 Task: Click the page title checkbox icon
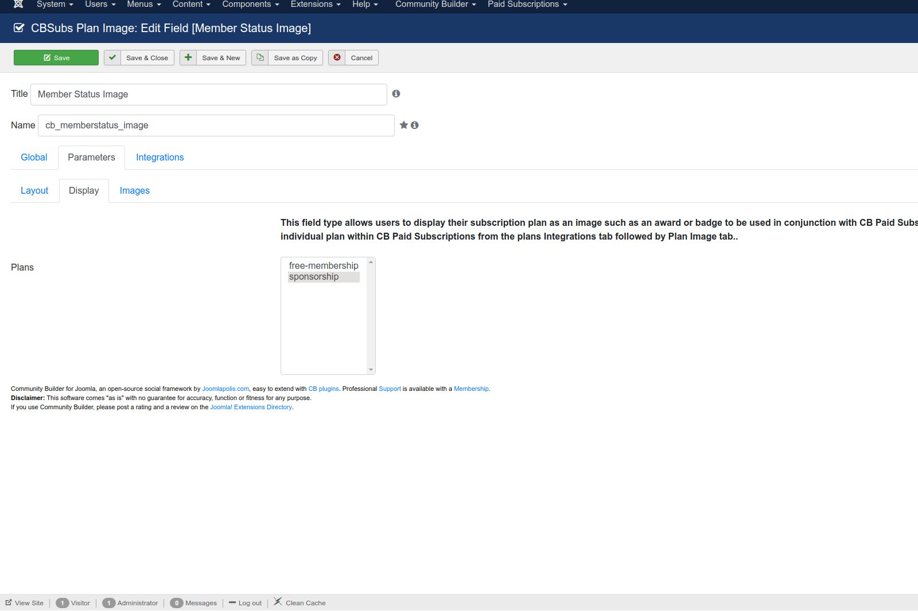19,28
